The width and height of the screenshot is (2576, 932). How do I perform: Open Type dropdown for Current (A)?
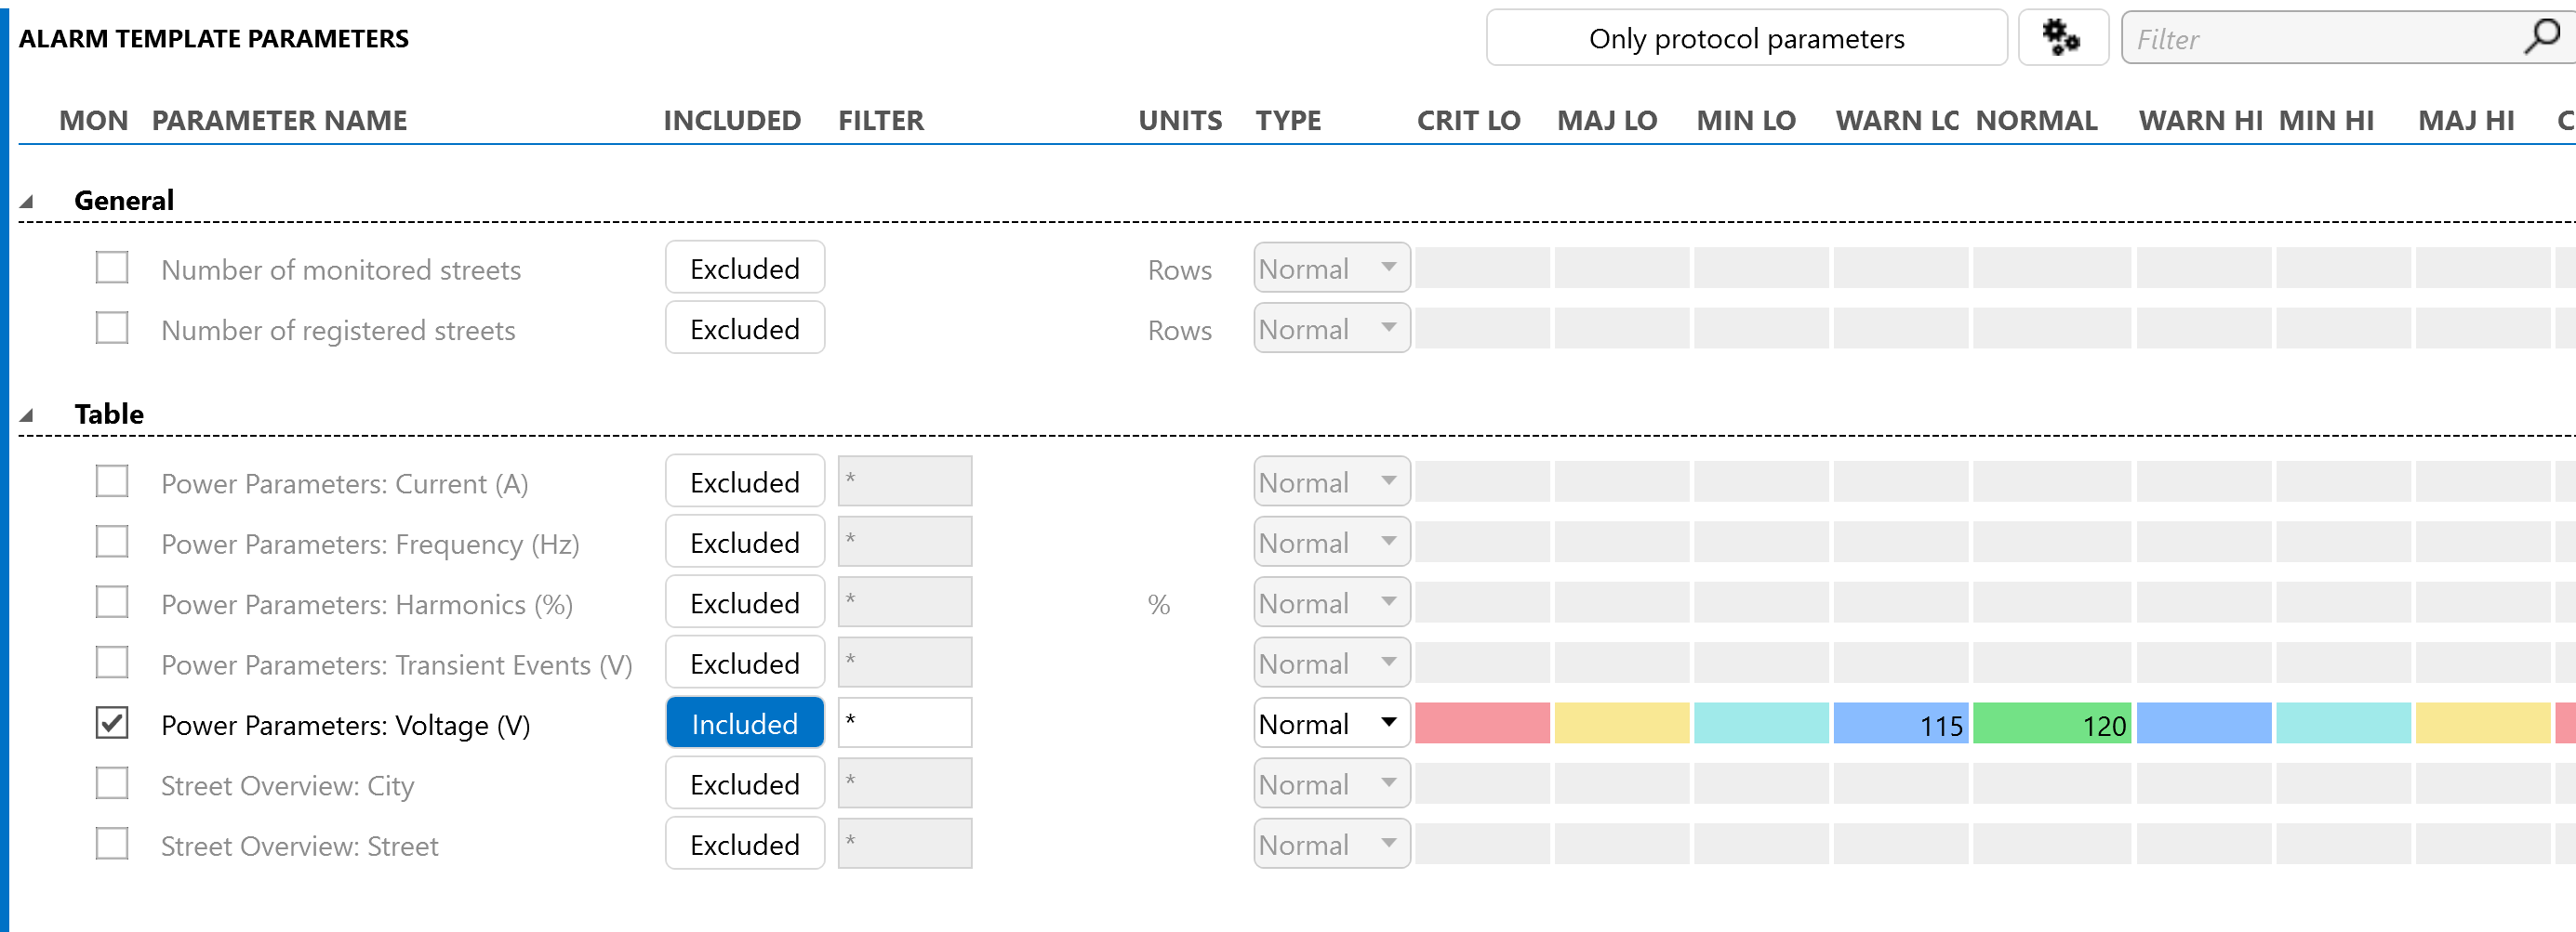(x=1332, y=481)
